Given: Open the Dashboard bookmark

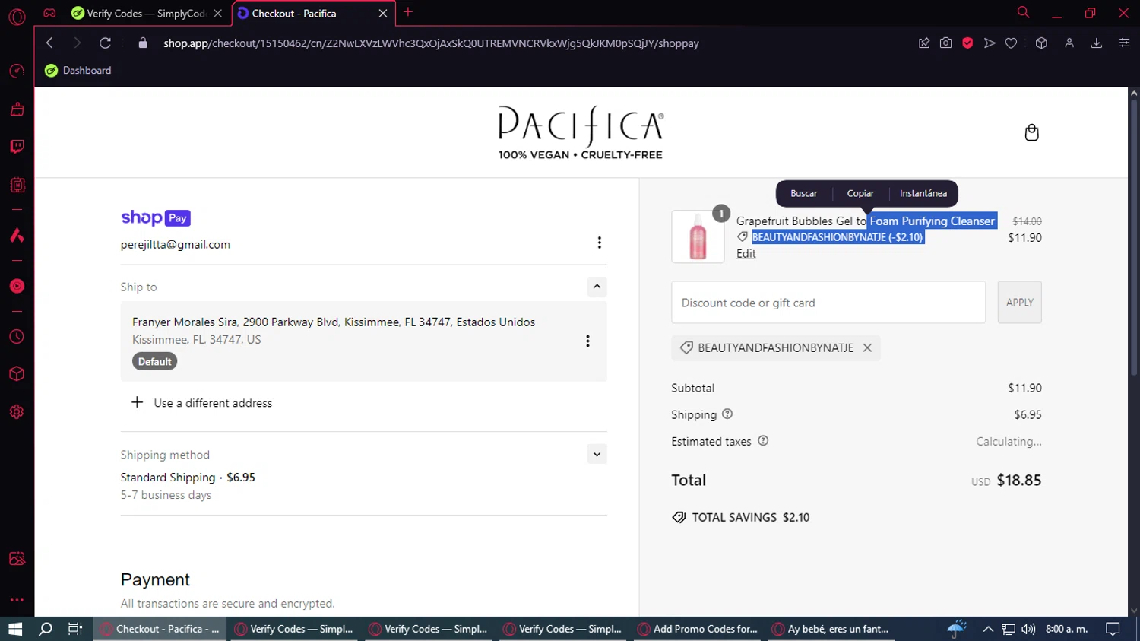Looking at the screenshot, I should point(78,70).
